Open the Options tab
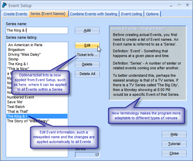 click(152, 14)
